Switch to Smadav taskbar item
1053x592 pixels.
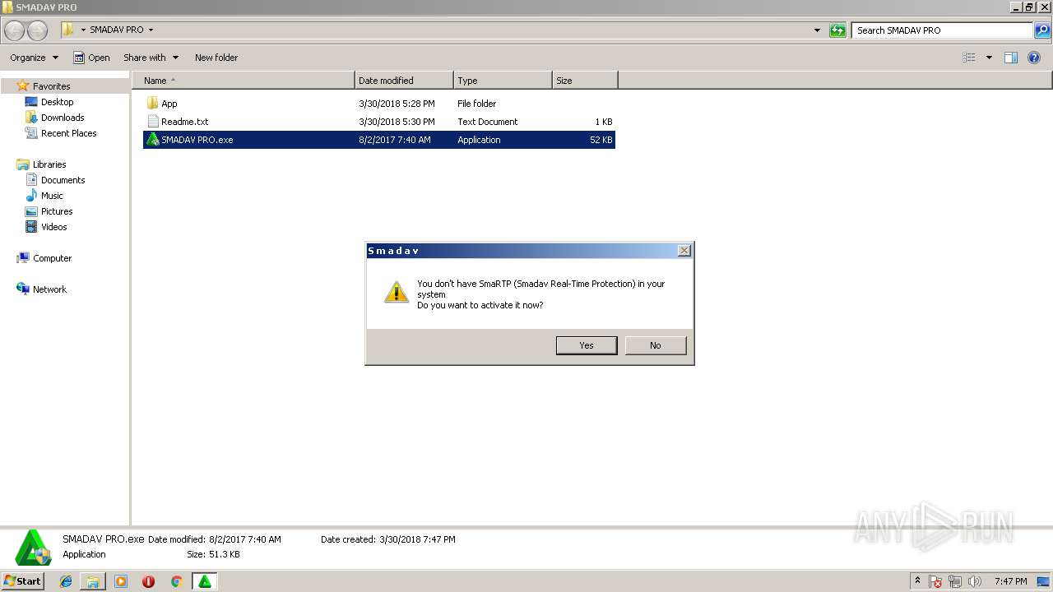coord(204,581)
